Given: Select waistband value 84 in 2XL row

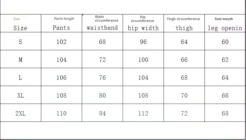Looking at the screenshot, I should (x=103, y=113).
